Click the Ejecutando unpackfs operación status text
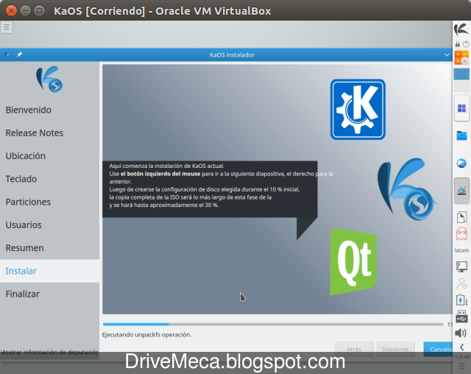 (146, 335)
